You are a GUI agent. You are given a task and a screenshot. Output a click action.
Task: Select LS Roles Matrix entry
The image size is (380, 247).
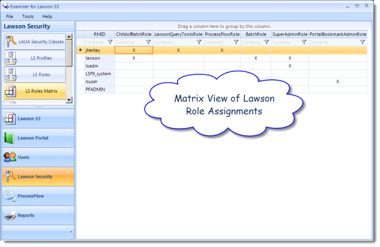coord(35,91)
